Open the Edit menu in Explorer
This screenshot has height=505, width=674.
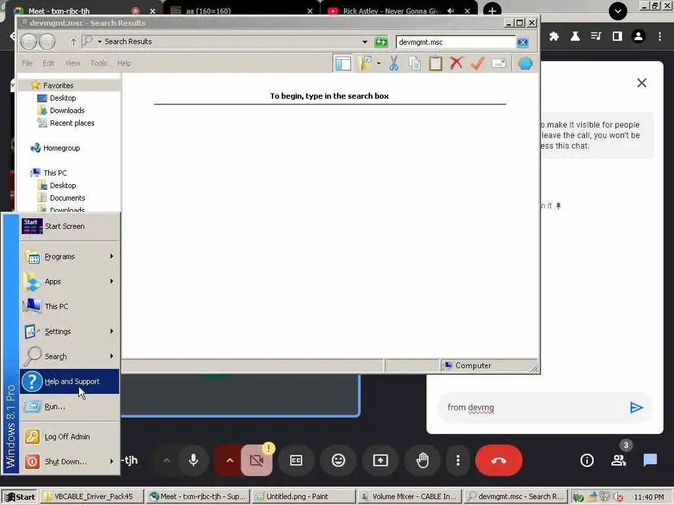[x=49, y=63]
